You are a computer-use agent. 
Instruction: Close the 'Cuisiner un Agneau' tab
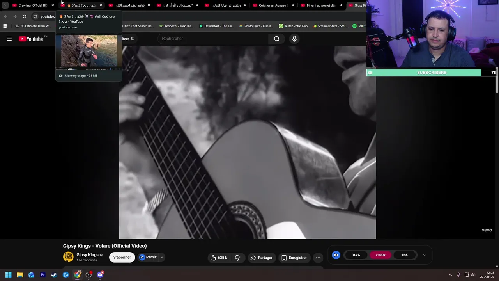coord(293,5)
